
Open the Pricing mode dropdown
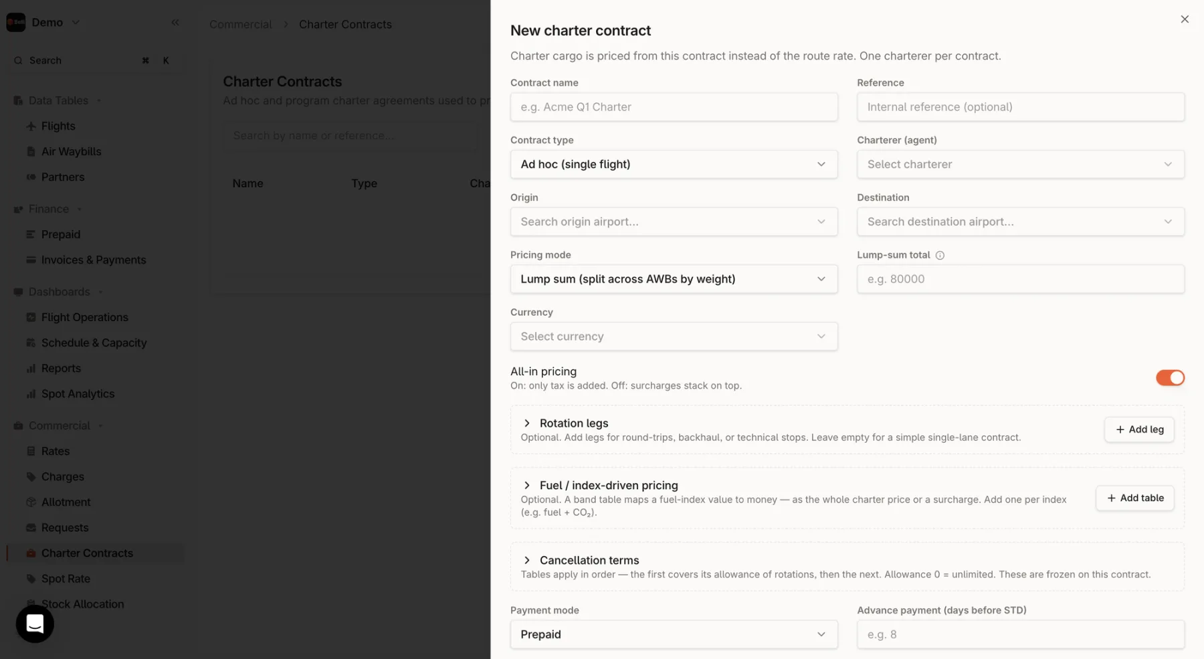[x=674, y=279]
